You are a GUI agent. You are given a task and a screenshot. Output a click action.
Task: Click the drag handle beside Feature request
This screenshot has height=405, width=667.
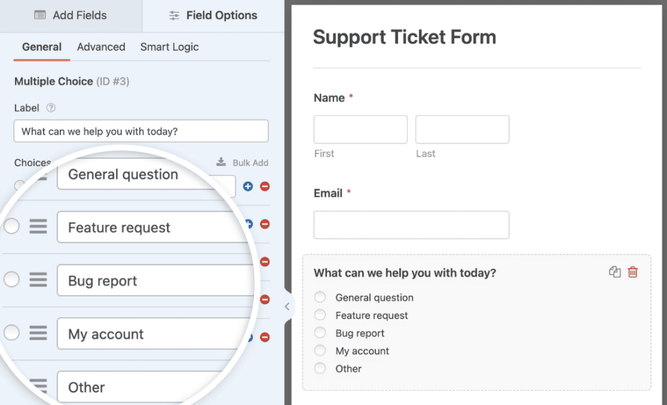pos(38,227)
